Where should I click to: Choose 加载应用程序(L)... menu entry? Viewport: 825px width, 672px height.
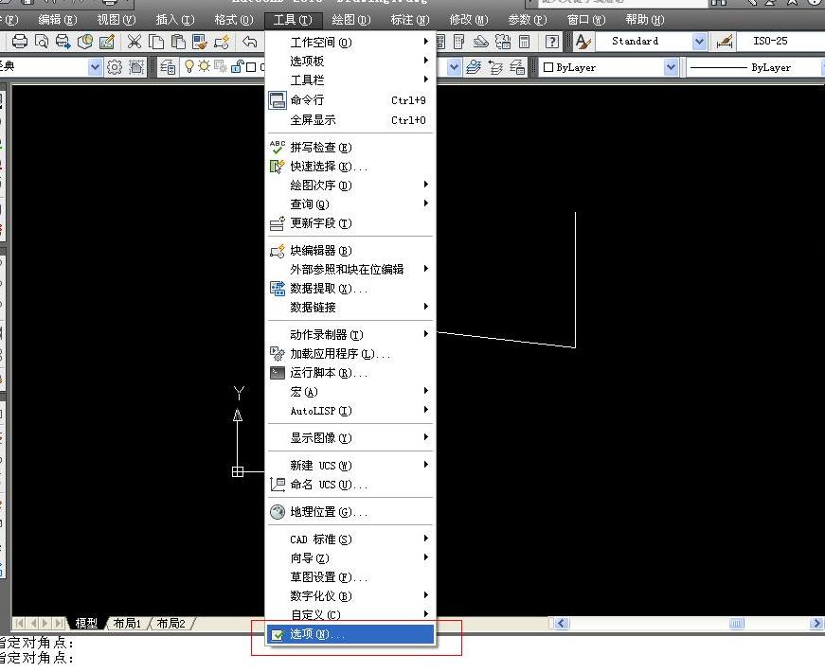351,354
